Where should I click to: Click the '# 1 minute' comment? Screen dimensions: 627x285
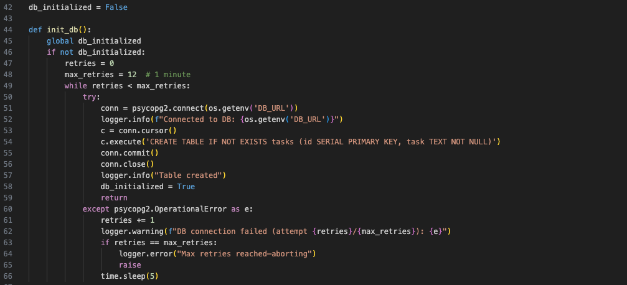click(168, 74)
